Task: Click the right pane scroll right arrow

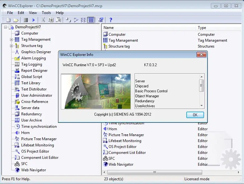Action: (x=239, y=172)
